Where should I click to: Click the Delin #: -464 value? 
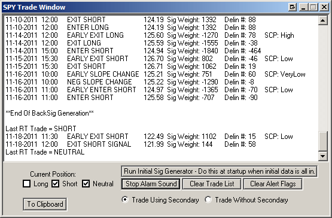[x=243, y=51]
